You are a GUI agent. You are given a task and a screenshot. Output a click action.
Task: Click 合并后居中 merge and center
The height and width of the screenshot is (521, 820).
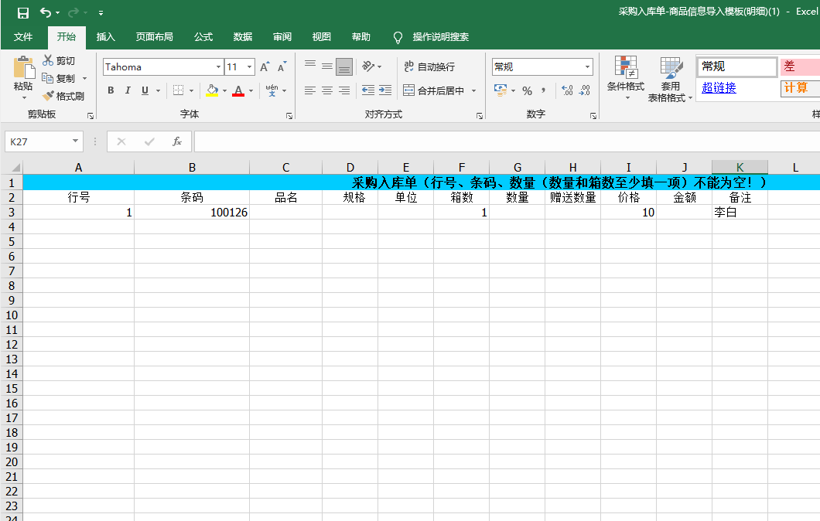point(434,90)
